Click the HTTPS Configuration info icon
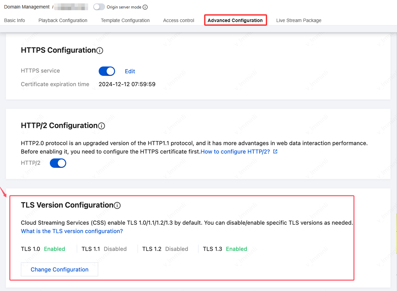This screenshot has width=397, height=291. tap(100, 51)
